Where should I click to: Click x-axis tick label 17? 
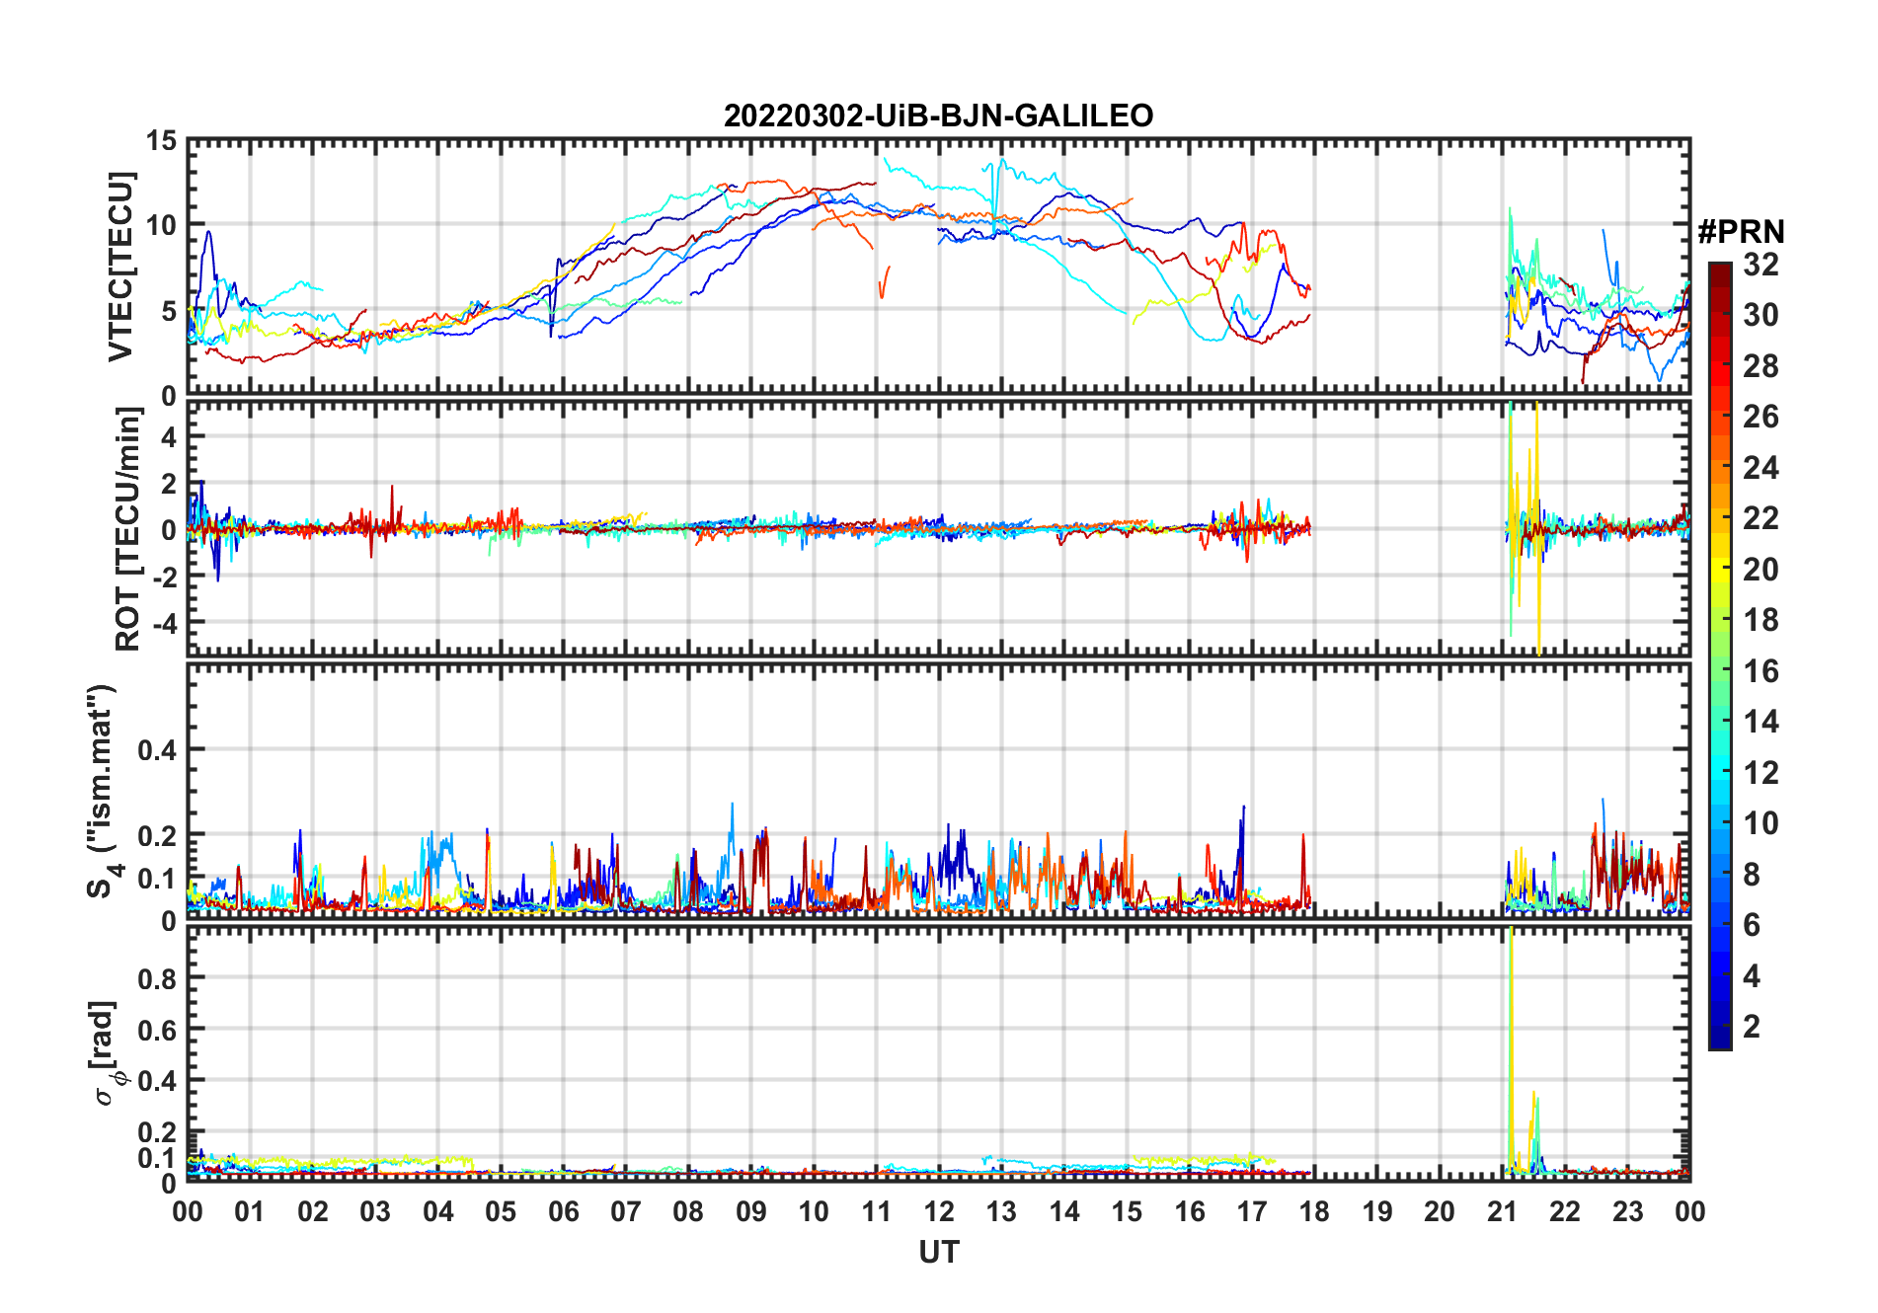[1252, 1211]
